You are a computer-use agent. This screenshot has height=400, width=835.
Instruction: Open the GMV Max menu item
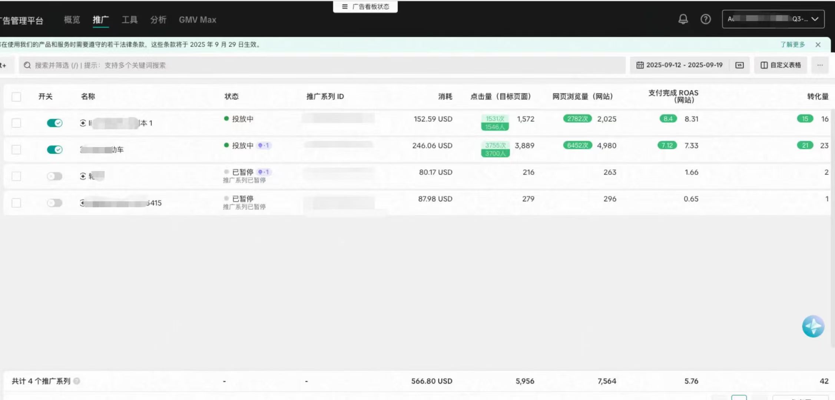pyautogui.click(x=197, y=20)
